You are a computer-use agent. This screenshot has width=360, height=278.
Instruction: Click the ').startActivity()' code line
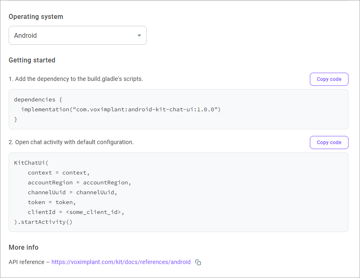(43, 222)
